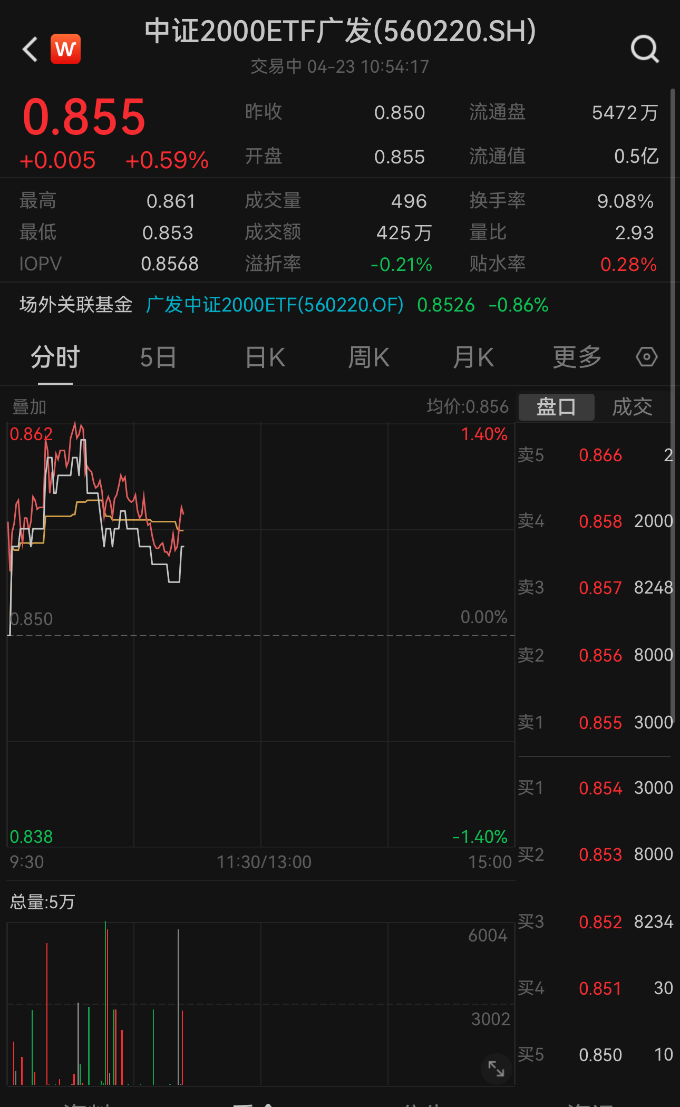The height and width of the screenshot is (1107, 680).
Task: Tap 卖4 order row at 0.858
Action: 595,521
